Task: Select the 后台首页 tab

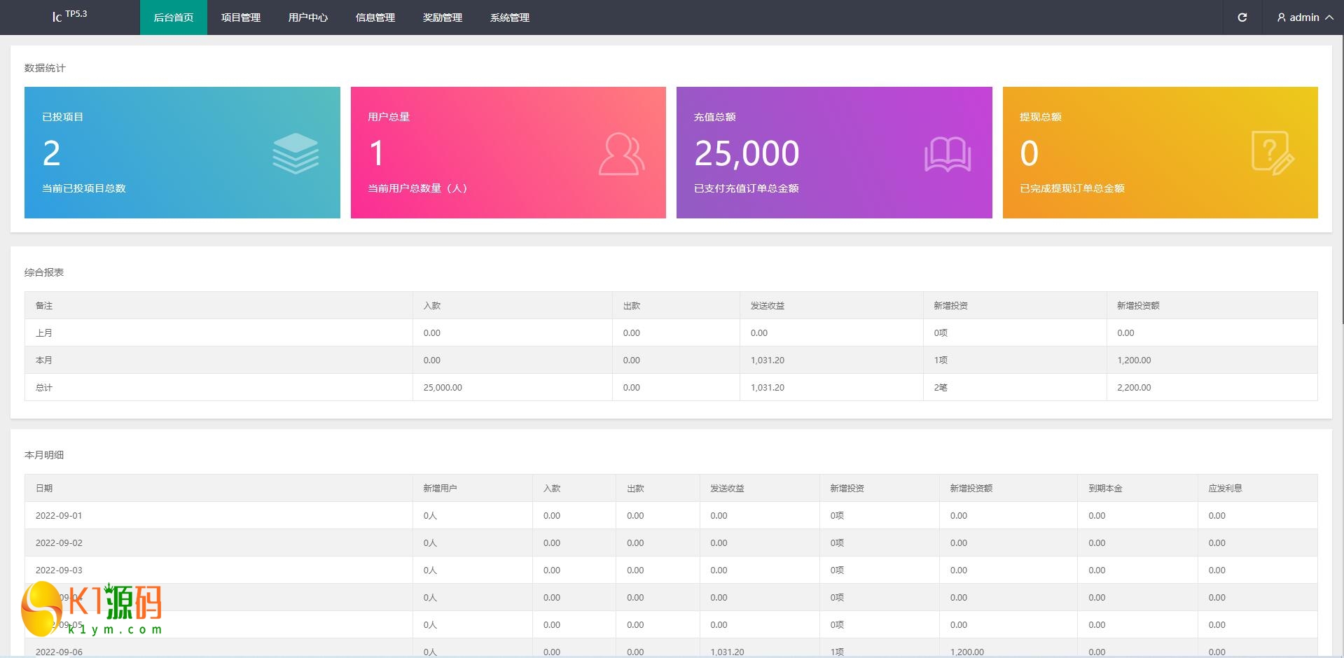Action: pos(174,17)
